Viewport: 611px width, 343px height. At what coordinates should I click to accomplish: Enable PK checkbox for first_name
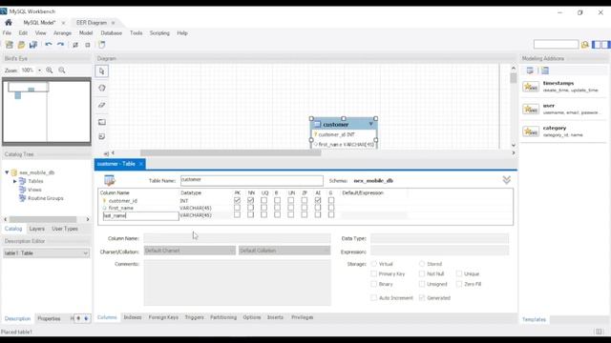237,208
